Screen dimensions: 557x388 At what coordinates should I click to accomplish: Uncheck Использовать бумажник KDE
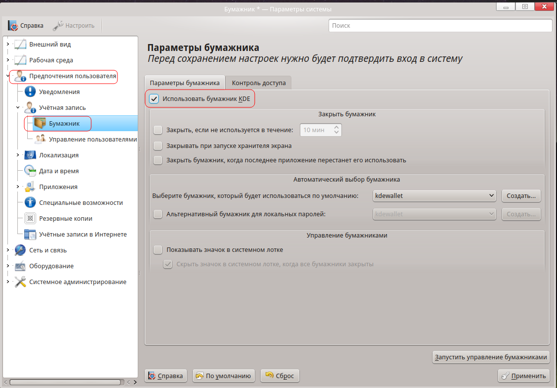[154, 98]
